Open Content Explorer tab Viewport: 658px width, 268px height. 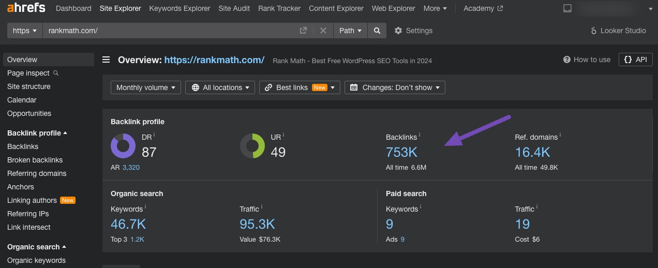(336, 8)
